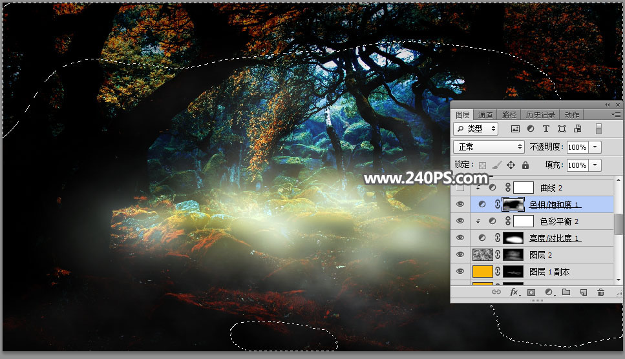Click the 曲线 2 adjustment icon

click(x=493, y=187)
